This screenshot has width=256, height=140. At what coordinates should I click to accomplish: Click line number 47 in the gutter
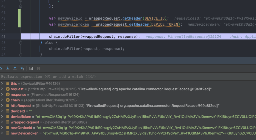click(x=3, y=49)
